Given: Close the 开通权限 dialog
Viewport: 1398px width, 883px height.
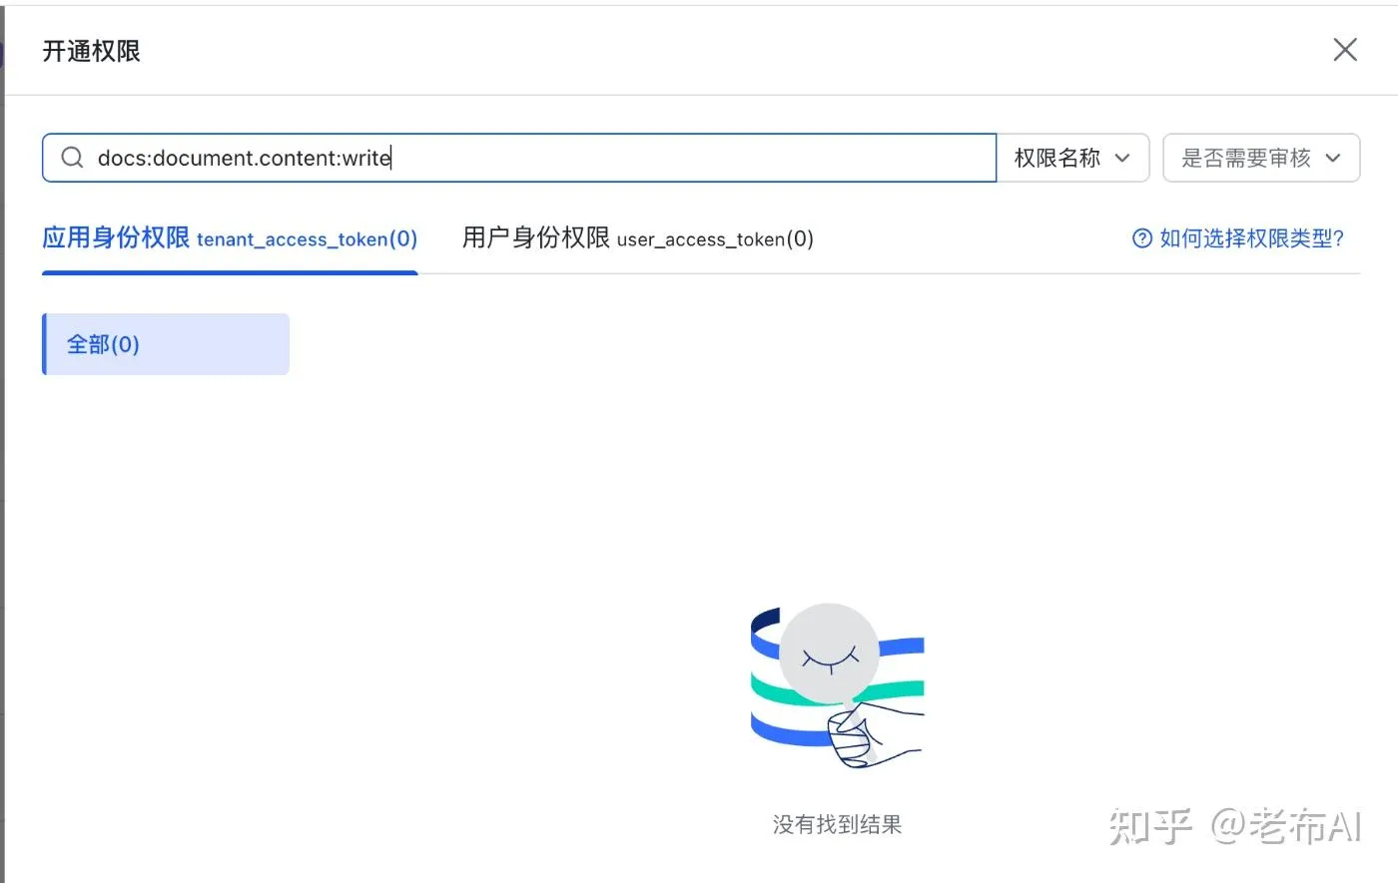Looking at the screenshot, I should pos(1345,50).
